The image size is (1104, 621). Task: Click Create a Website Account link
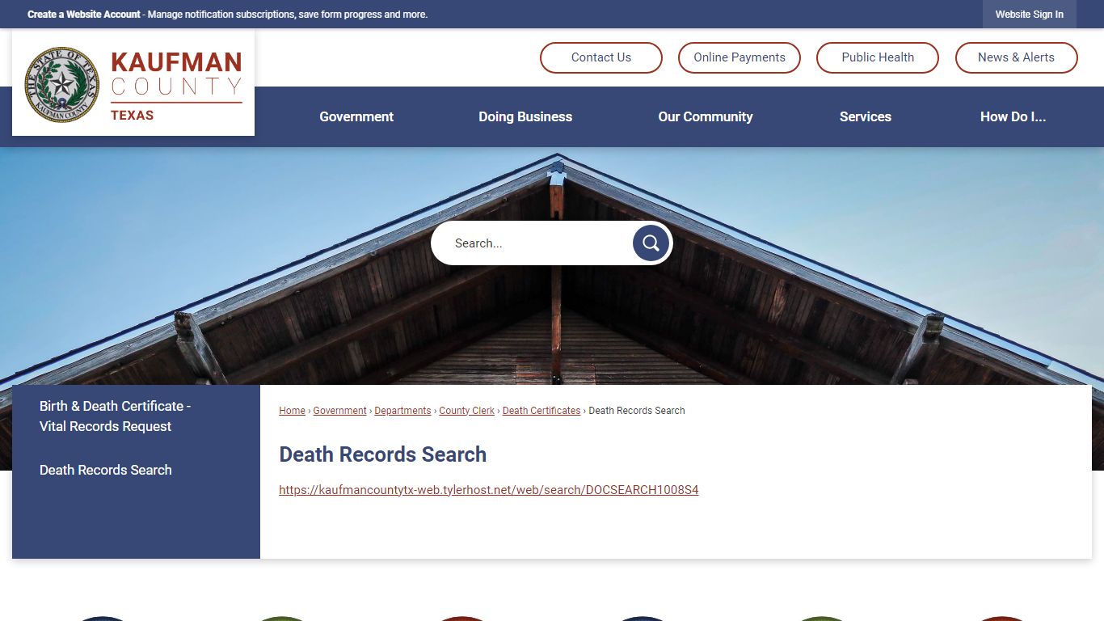84,15
